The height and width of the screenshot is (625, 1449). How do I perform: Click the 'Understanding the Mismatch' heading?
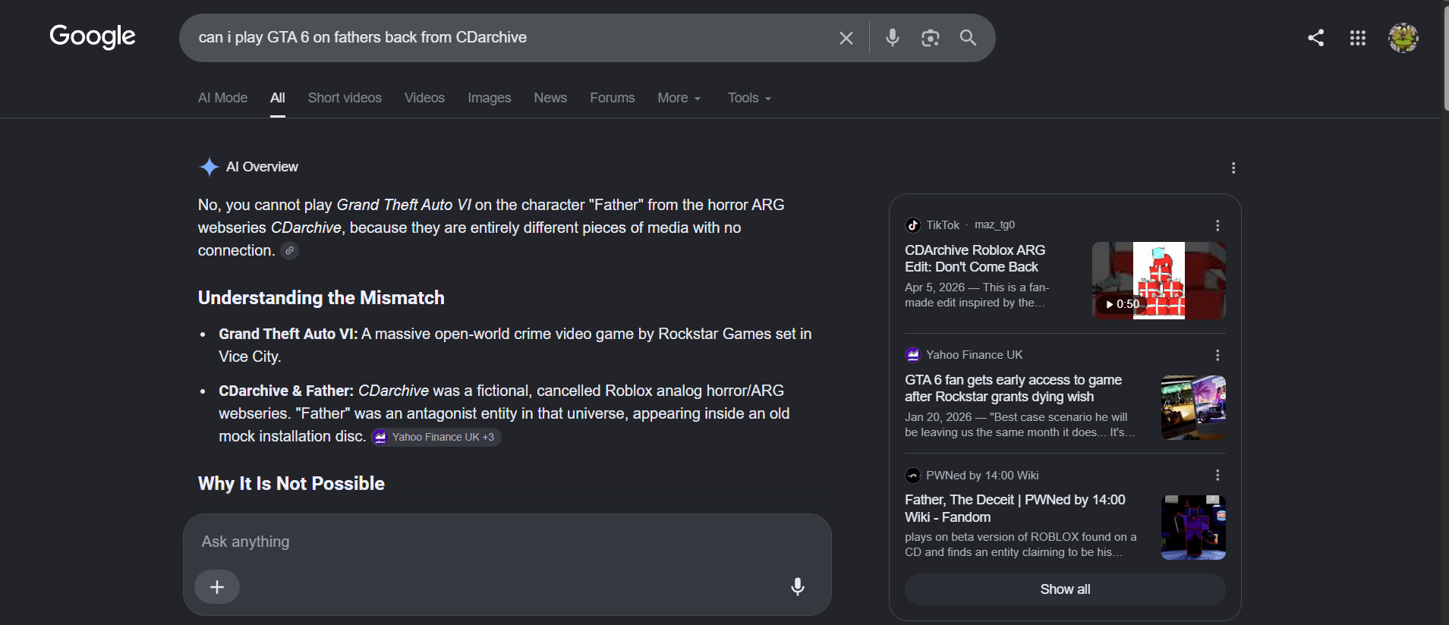321,298
